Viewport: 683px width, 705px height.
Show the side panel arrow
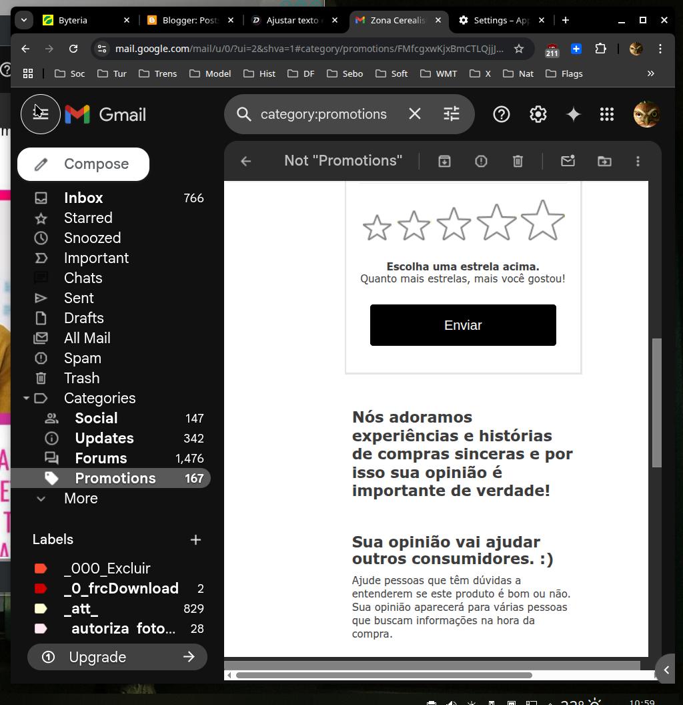click(x=666, y=670)
